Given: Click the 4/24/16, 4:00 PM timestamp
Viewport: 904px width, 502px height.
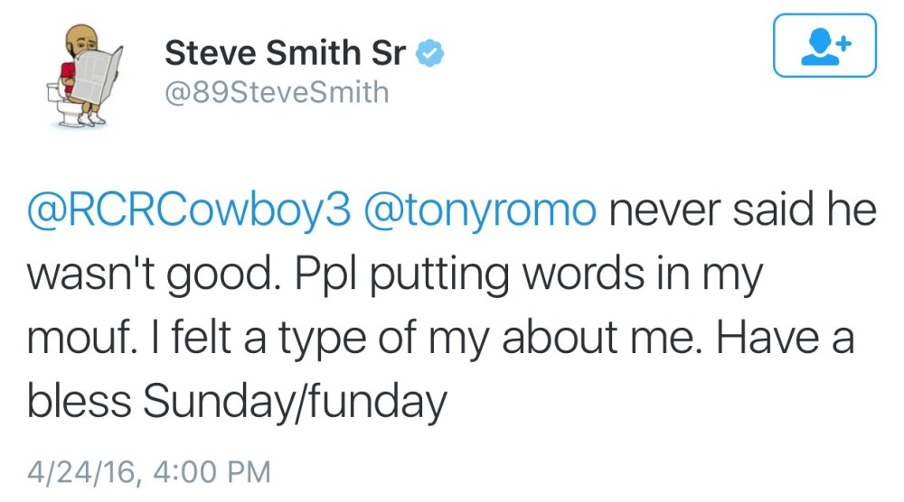Looking at the screenshot, I should click(x=149, y=472).
